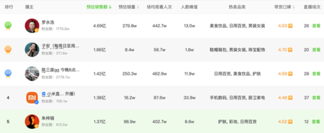
Task: Click the 热卖品类 column header
Action: click(x=237, y=7)
